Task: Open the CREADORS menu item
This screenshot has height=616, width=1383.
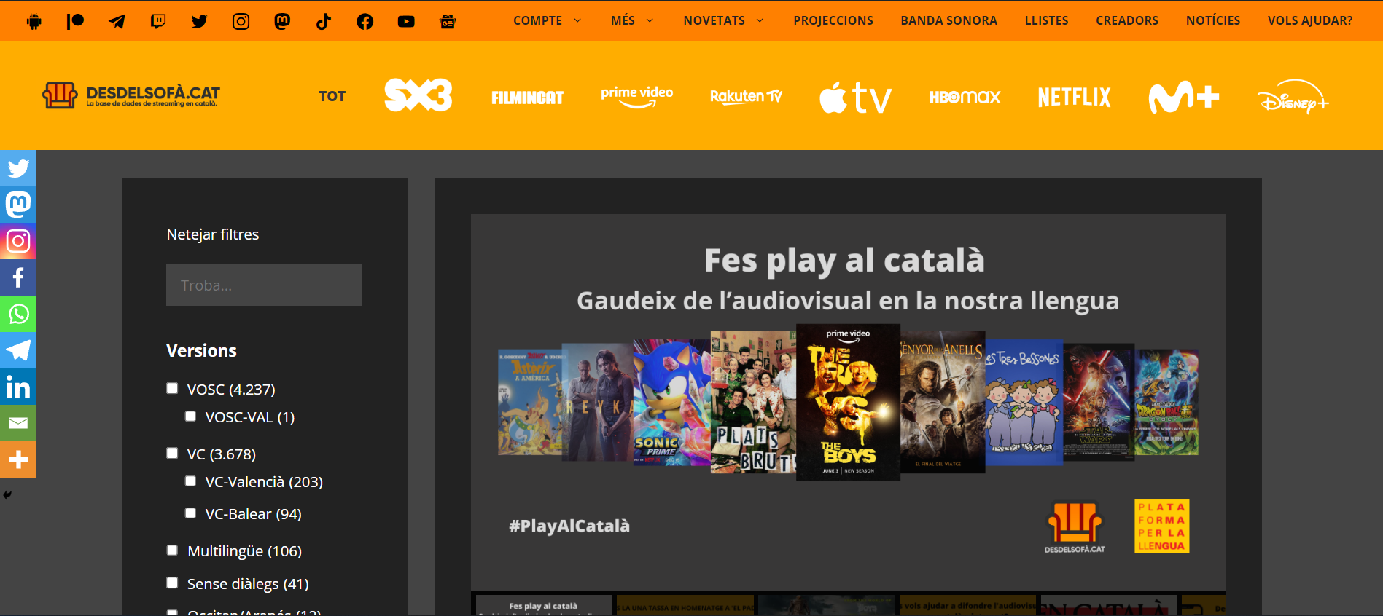Action: coord(1127,21)
